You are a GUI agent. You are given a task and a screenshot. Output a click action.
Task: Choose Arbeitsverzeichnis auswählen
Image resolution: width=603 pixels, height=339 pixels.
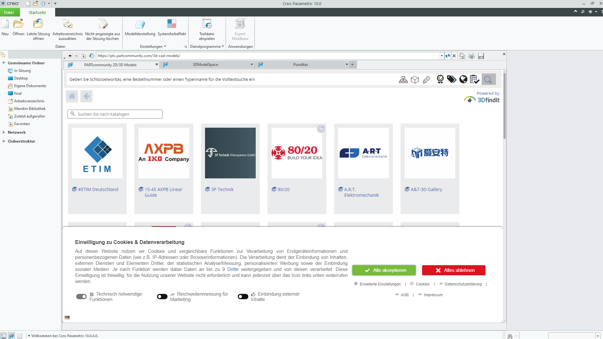[x=67, y=29]
